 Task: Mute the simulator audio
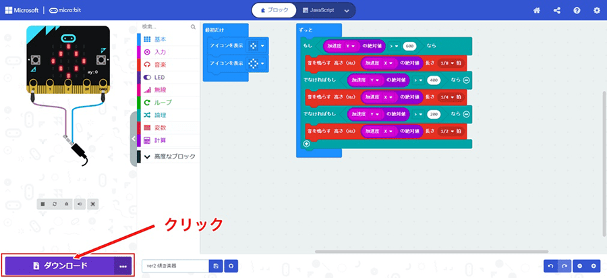[x=79, y=204]
